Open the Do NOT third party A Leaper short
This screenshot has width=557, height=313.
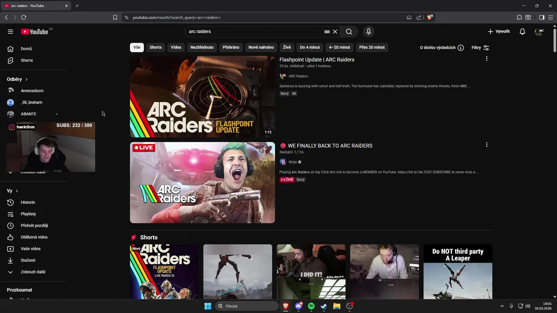pyautogui.click(x=458, y=272)
